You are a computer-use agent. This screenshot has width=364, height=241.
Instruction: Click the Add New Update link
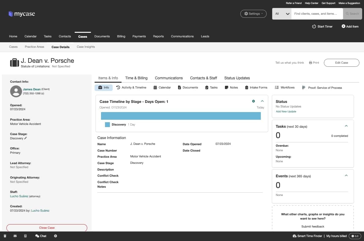286,111
